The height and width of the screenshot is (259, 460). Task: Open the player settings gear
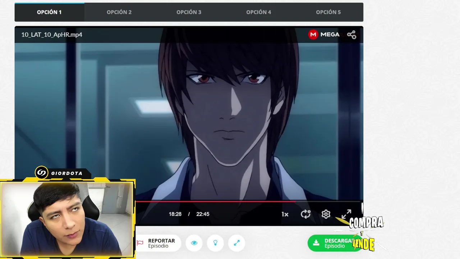[326, 214]
